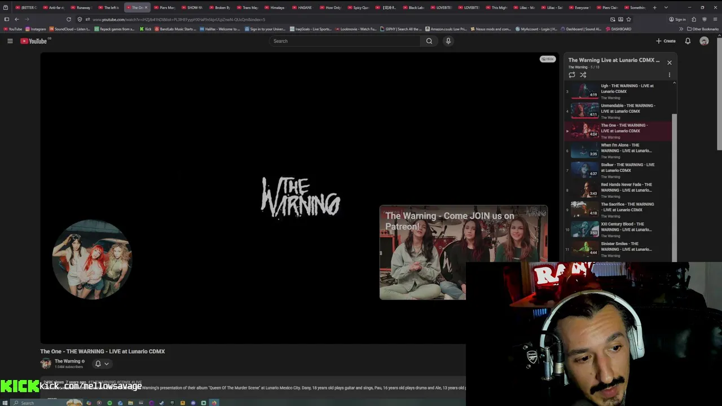Open the YouTube bookmark
The width and height of the screenshot is (722, 406).
pyautogui.click(x=12, y=29)
